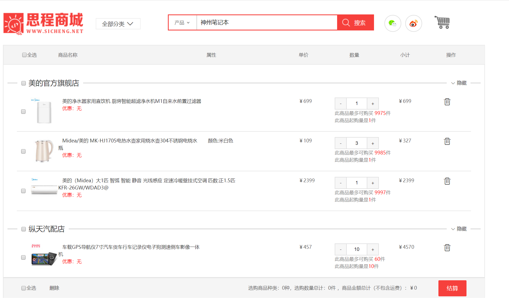The image size is (509, 303).
Task: Increase the air conditioner quantity
Action: coord(373,183)
